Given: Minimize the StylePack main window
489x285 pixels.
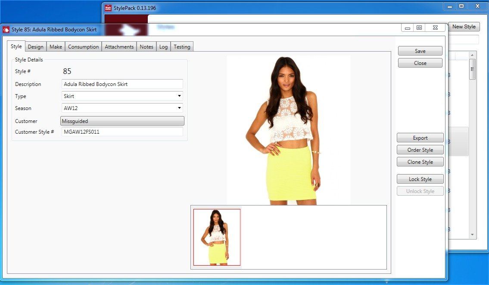Looking at the screenshot, I should (x=450, y=6).
